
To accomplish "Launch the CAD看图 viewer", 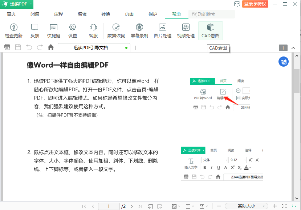I will tap(210, 31).
